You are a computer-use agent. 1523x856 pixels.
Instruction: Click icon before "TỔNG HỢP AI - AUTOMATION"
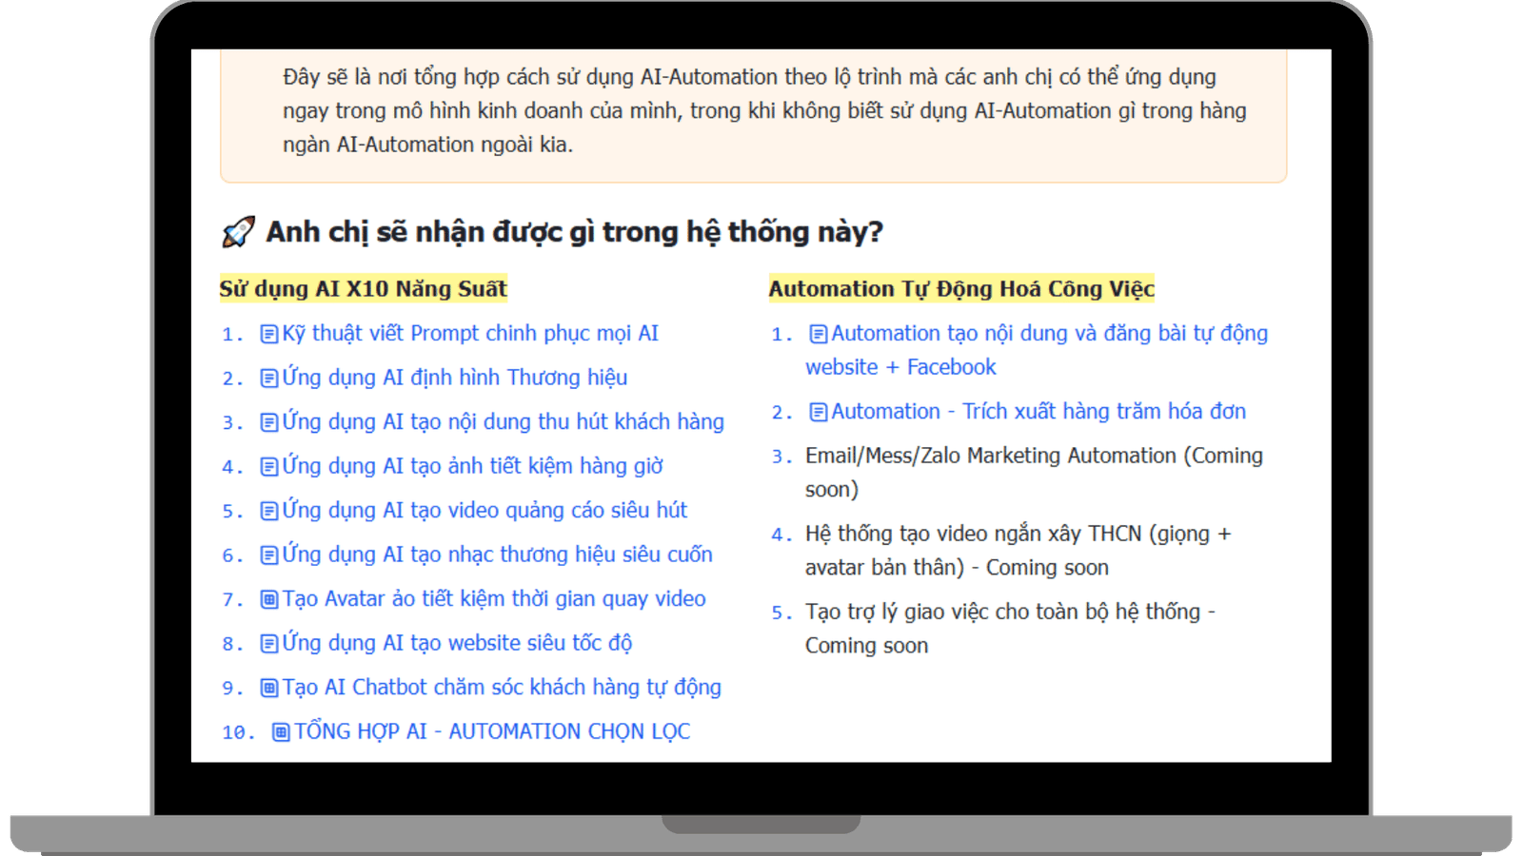(x=281, y=732)
